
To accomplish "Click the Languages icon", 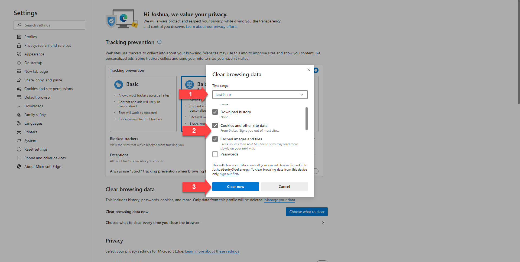I will (x=19, y=123).
